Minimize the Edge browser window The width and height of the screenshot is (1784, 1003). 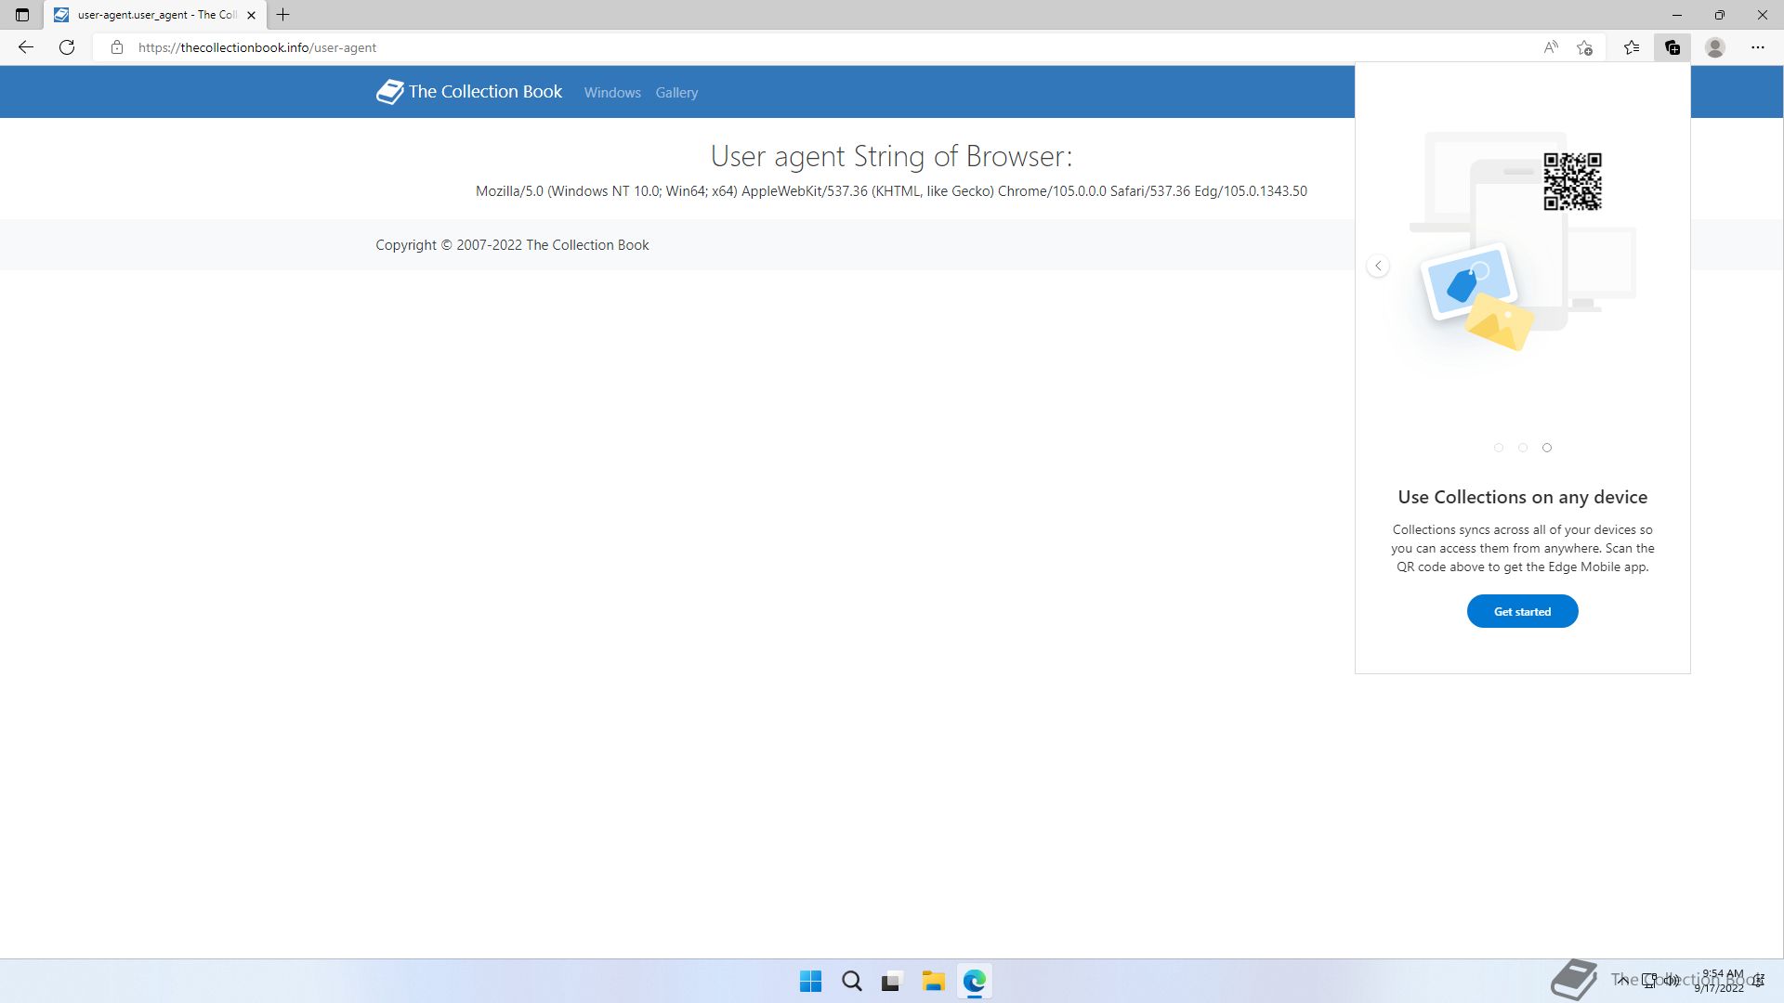[1677, 15]
